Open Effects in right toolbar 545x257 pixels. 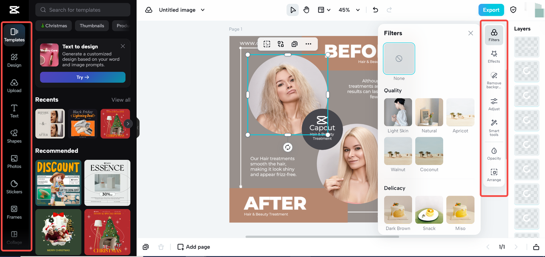point(494,57)
